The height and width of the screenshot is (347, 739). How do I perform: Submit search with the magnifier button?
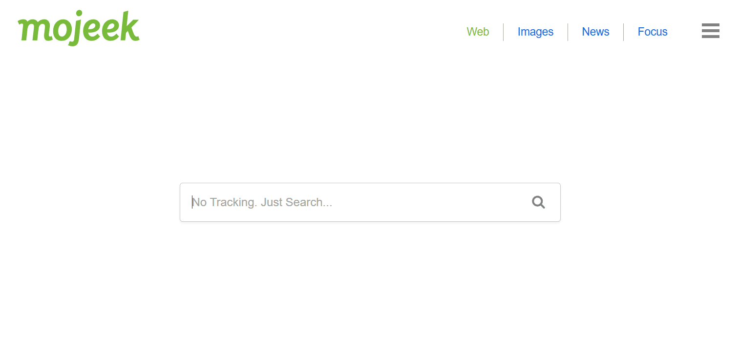[538, 202]
